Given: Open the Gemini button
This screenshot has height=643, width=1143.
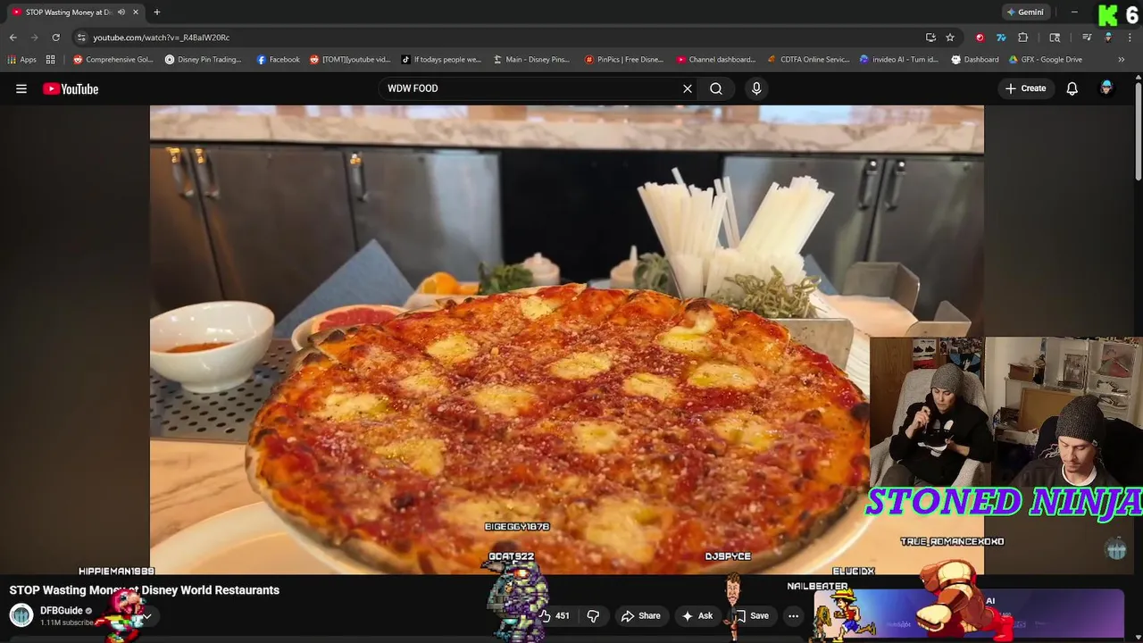Looking at the screenshot, I should pyautogui.click(x=1024, y=13).
